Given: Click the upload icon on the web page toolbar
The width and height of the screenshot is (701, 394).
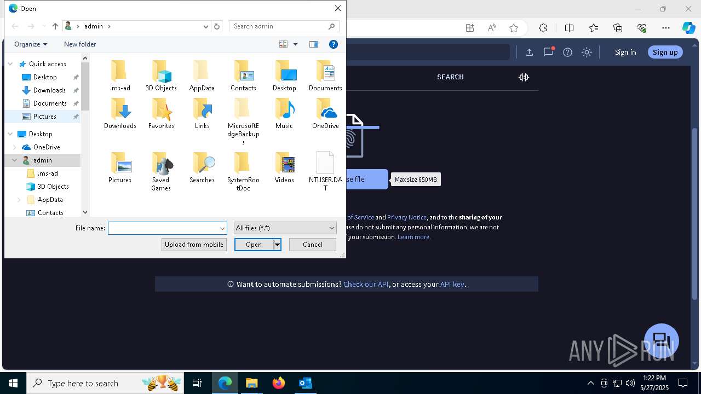Looking at the screenshot, I should click(529, 53).
